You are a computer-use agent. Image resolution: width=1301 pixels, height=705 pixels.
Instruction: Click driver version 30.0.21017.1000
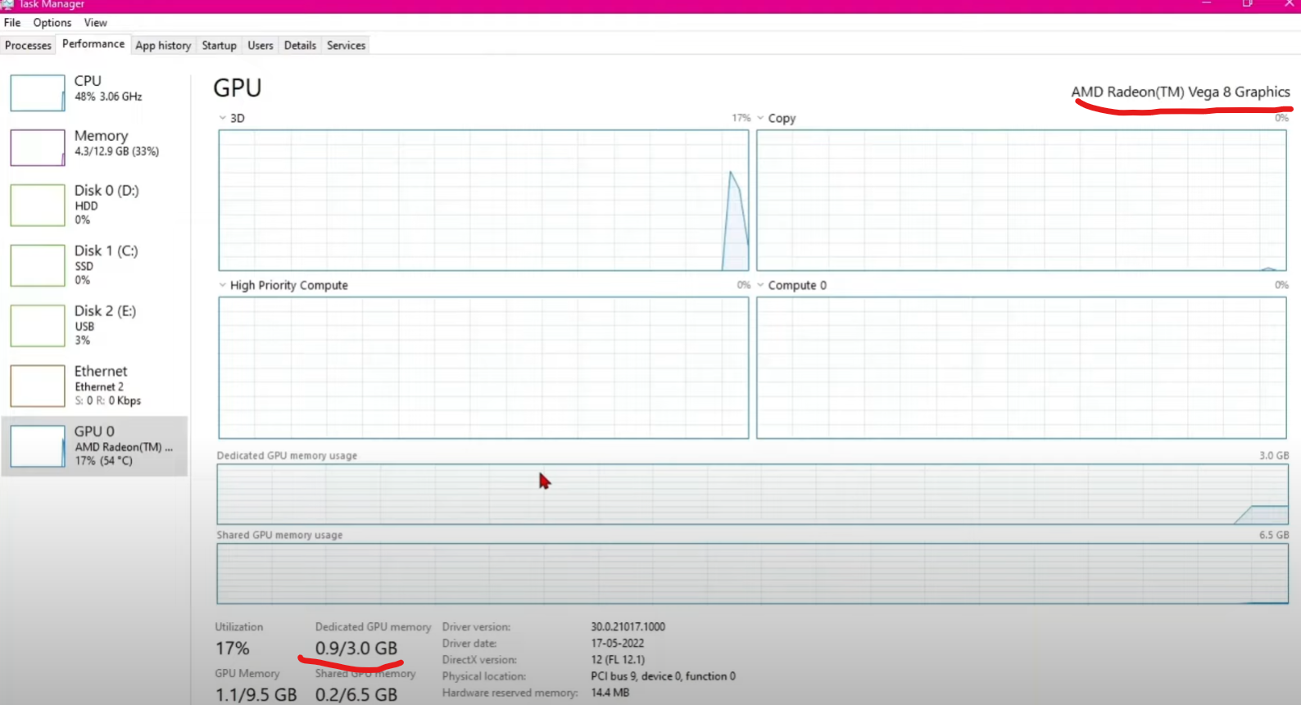coord(628,627)
